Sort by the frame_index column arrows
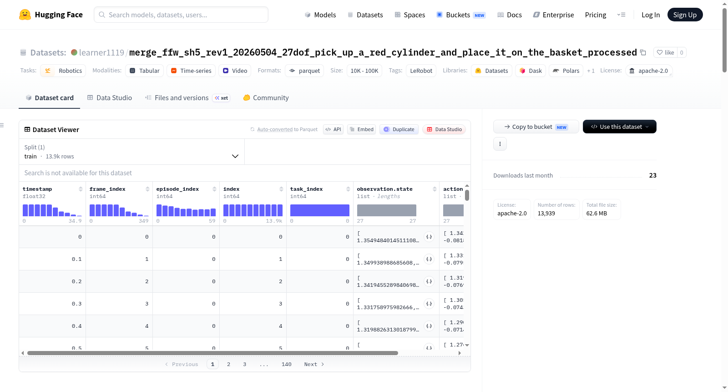Image resolution: width=728 pixels, height=392 pixels. (x=147, y=189)
